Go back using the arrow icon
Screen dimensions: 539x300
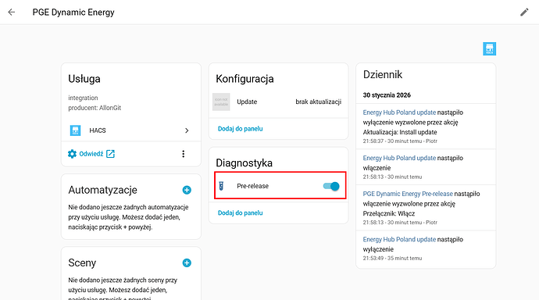tap(12, 12)
